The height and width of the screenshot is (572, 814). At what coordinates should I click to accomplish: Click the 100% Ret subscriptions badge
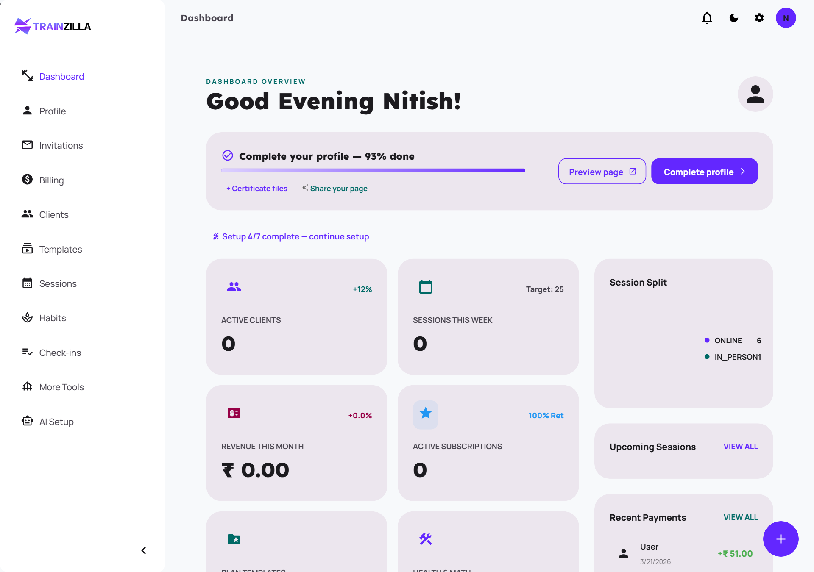point(546,415)
